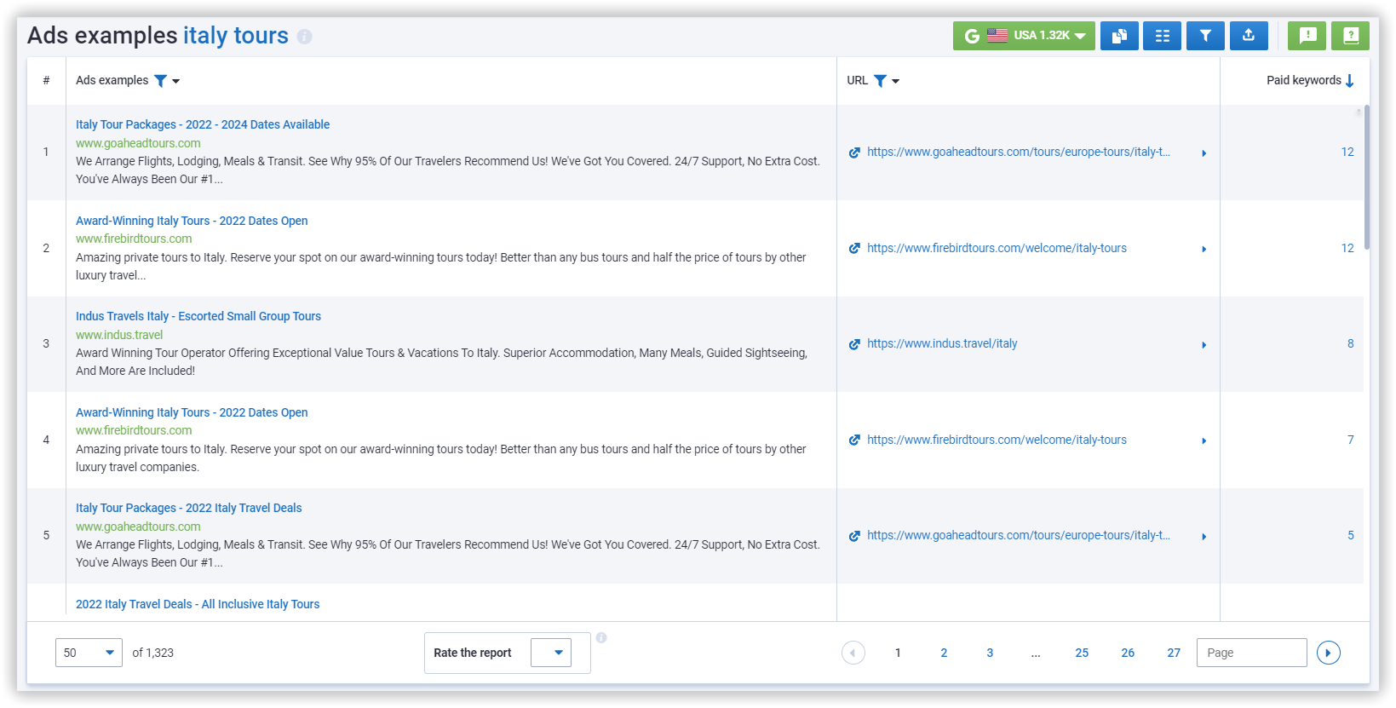Click paid keywords count 8 in row 3
Screen dimensions: 1396x708
[1351, 343]
